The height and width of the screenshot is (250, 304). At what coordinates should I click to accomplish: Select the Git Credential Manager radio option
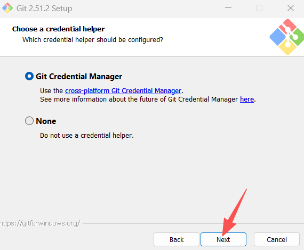point(29,76)
